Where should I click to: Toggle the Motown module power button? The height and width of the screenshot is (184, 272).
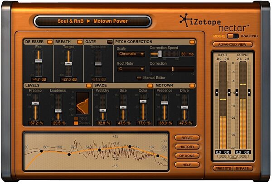point(192,86)
